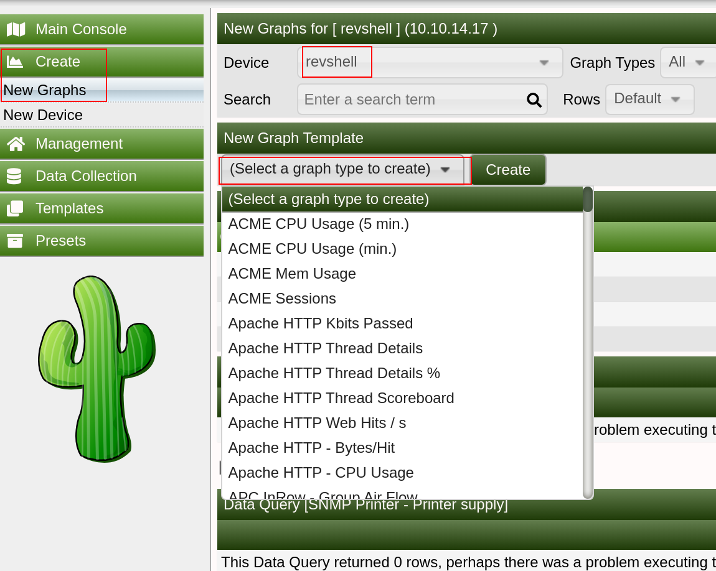Click the Create chart icon
Image resolution: width=716 pixels, height=571 pixels.
[15, 62]
